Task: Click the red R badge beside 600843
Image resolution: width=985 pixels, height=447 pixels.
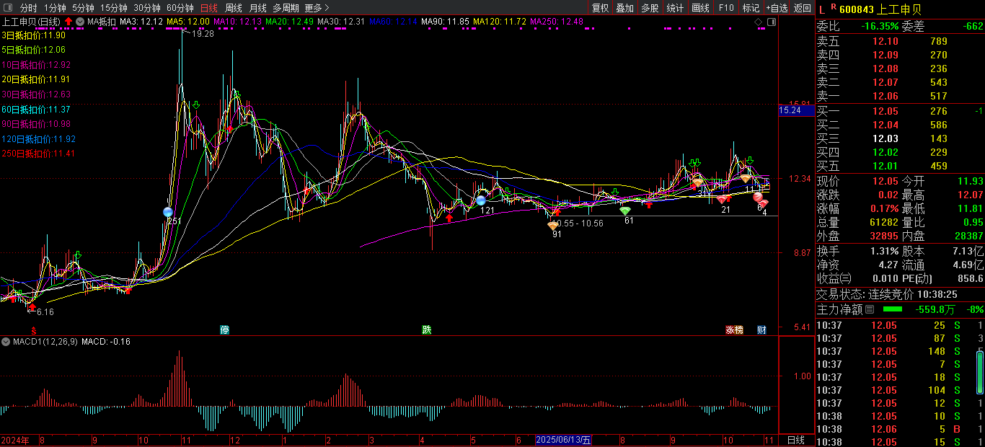Action: pyautogui.click(x=834, y=7)
